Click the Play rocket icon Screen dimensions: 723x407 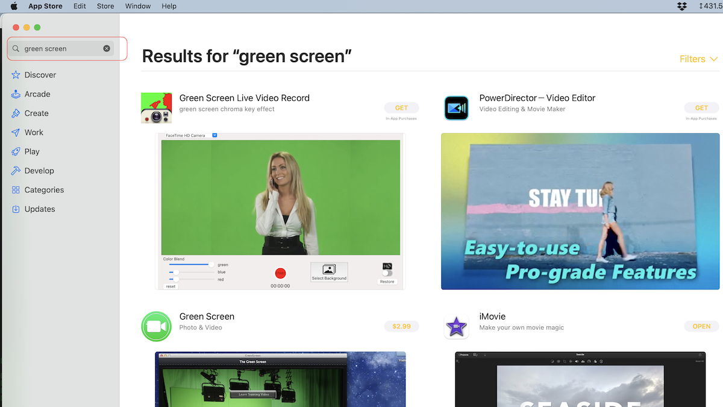(x=16, y=151)
